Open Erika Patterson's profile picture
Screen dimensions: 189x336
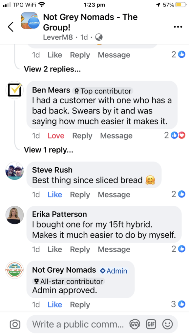[x=14, y=215]
